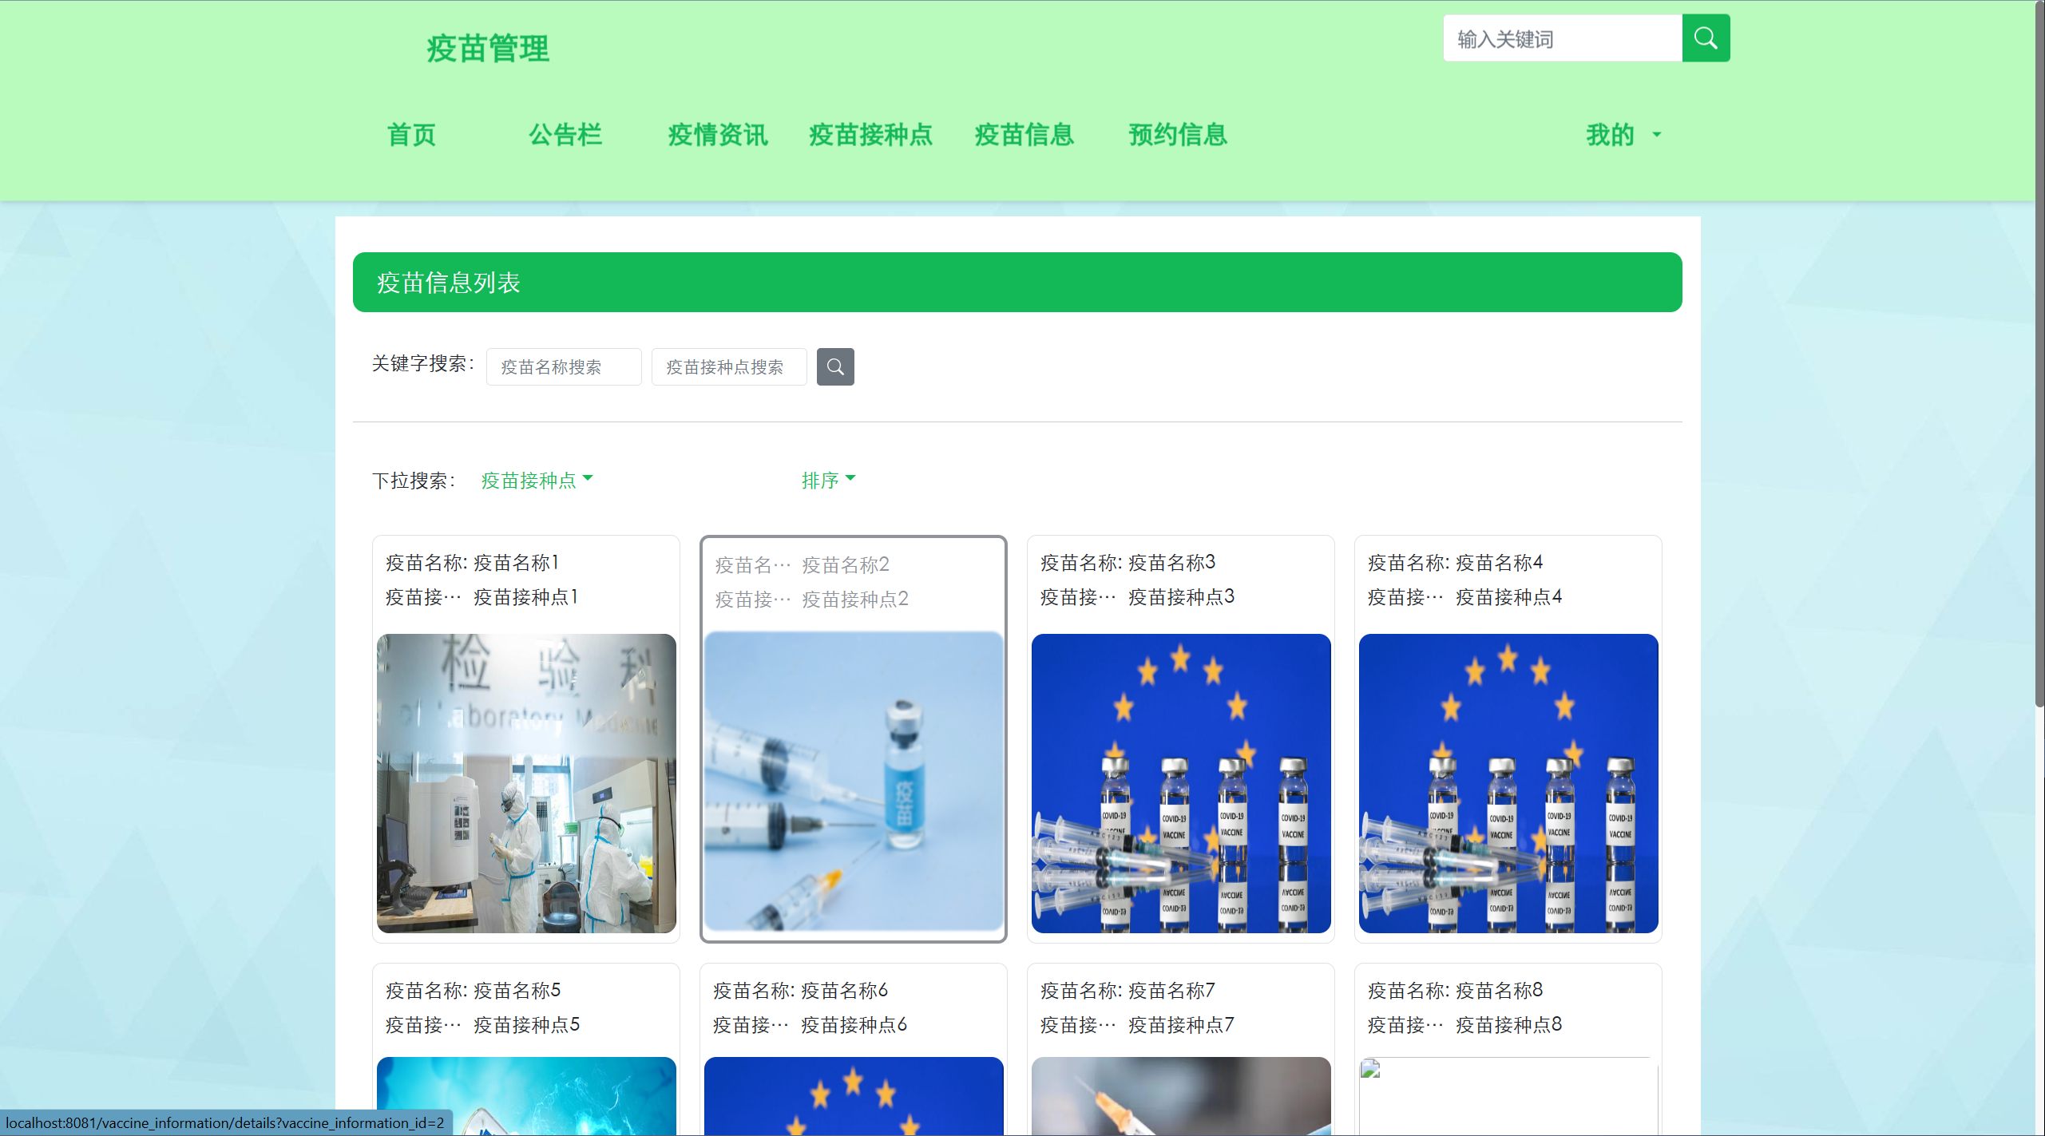Expand the 疫苗接种点 dropdown filter
The height and width of the screenshot is (1136, 2045).
pos(537,480)
